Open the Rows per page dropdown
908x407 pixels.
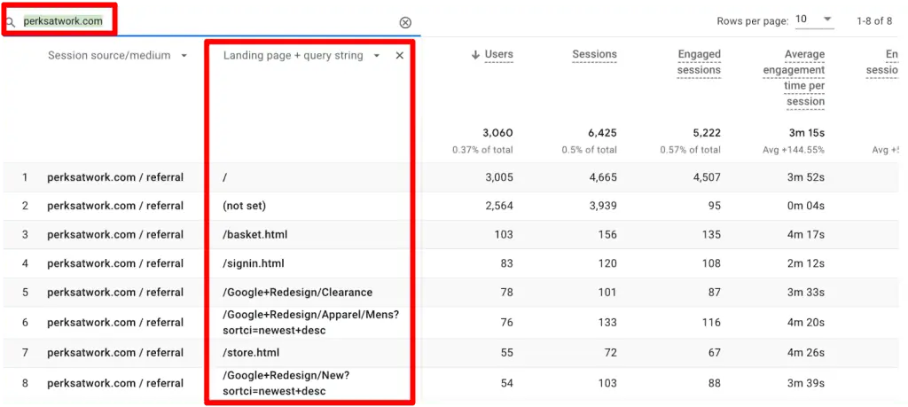pyautogui.click(x=814, y=20)
